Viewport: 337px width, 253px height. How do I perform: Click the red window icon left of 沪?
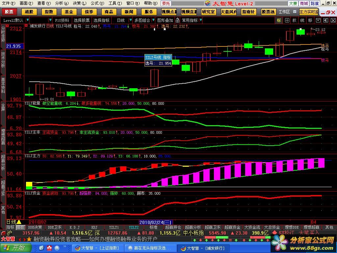[x=3, y=233]
